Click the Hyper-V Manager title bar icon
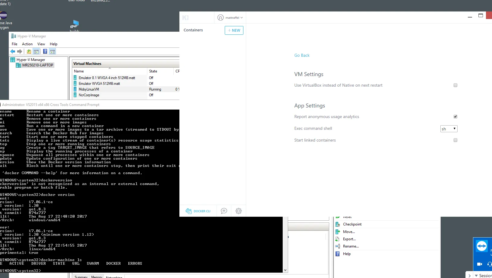492x278 pixels. (14, 36)
